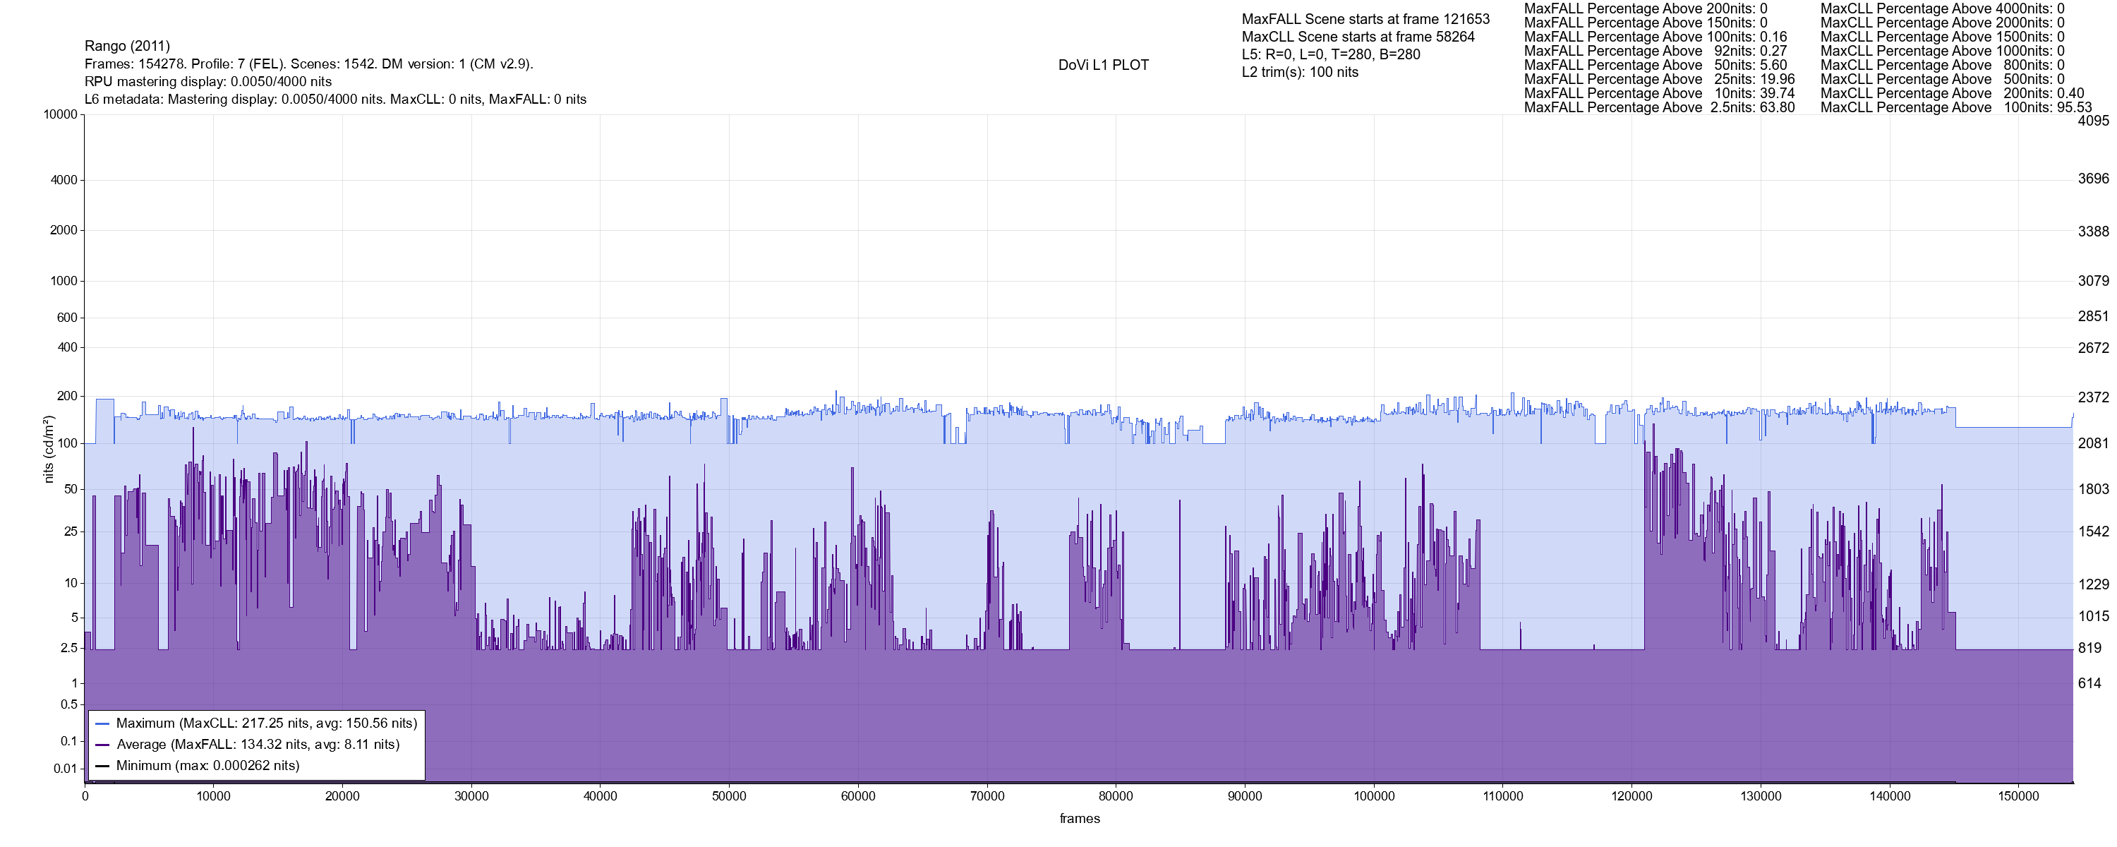Select the Minimum legend entry text
Screen dimensions: 2117x847
coord(207,766)
